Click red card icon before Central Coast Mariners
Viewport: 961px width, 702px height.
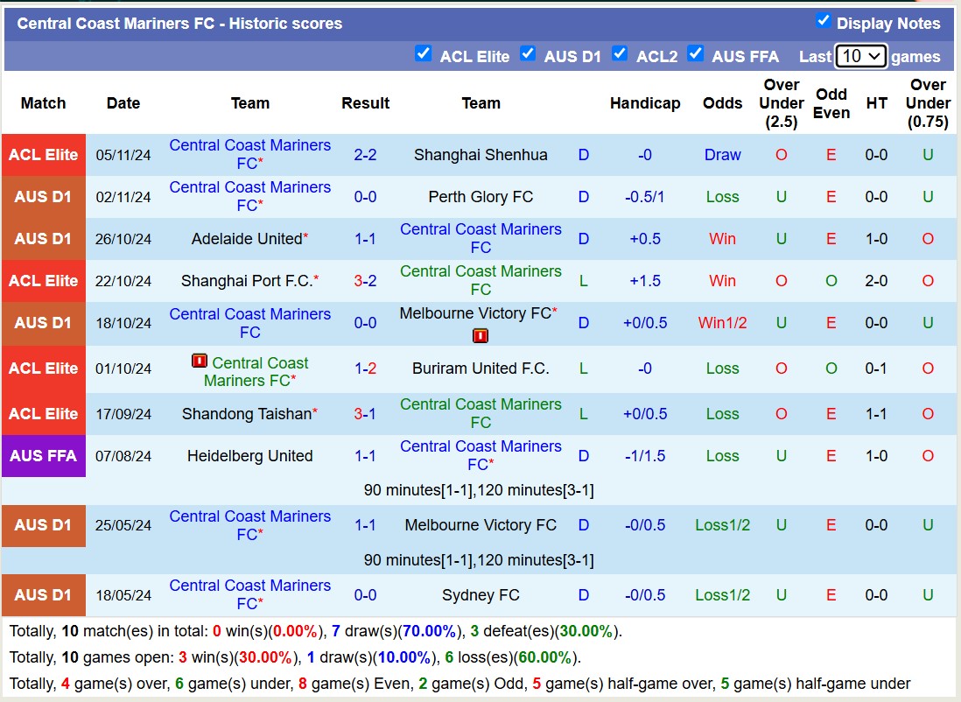tap(200, 362)
